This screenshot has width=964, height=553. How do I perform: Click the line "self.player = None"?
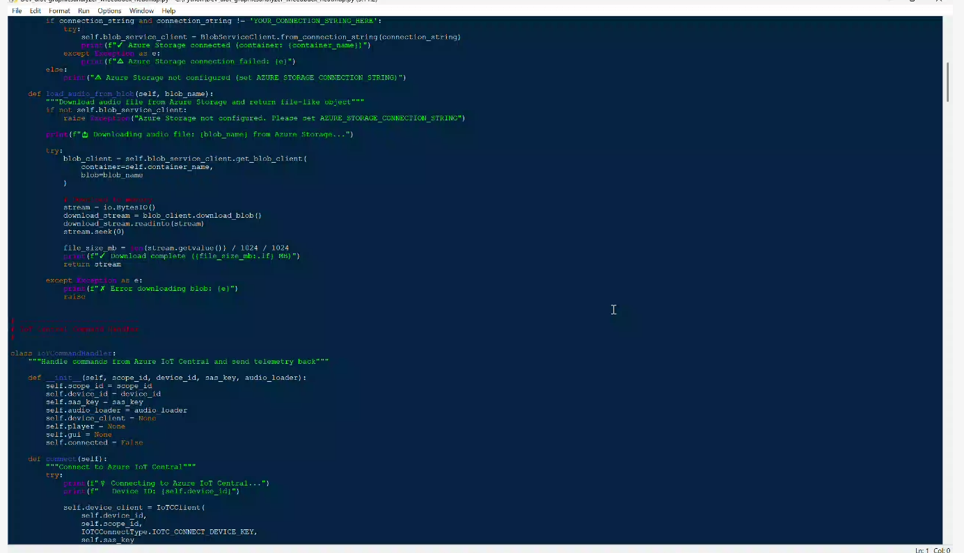point(86,426)
